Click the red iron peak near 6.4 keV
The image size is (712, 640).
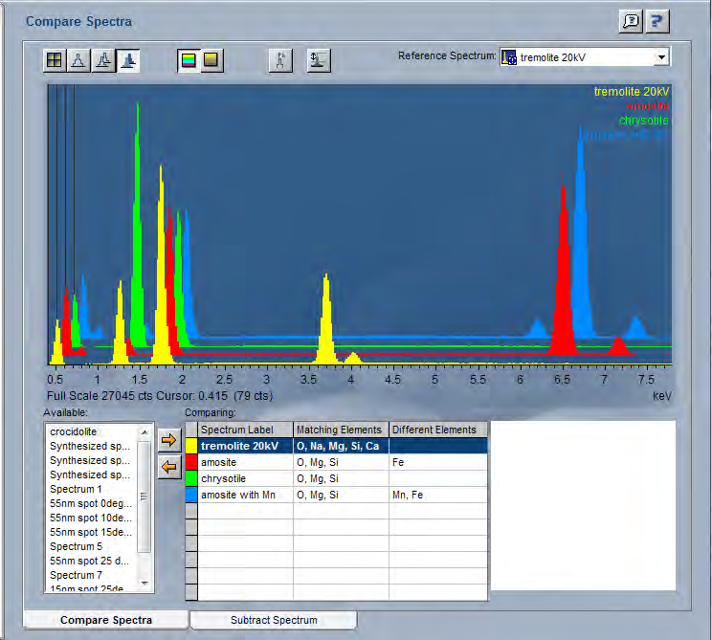tap(563, 281)
